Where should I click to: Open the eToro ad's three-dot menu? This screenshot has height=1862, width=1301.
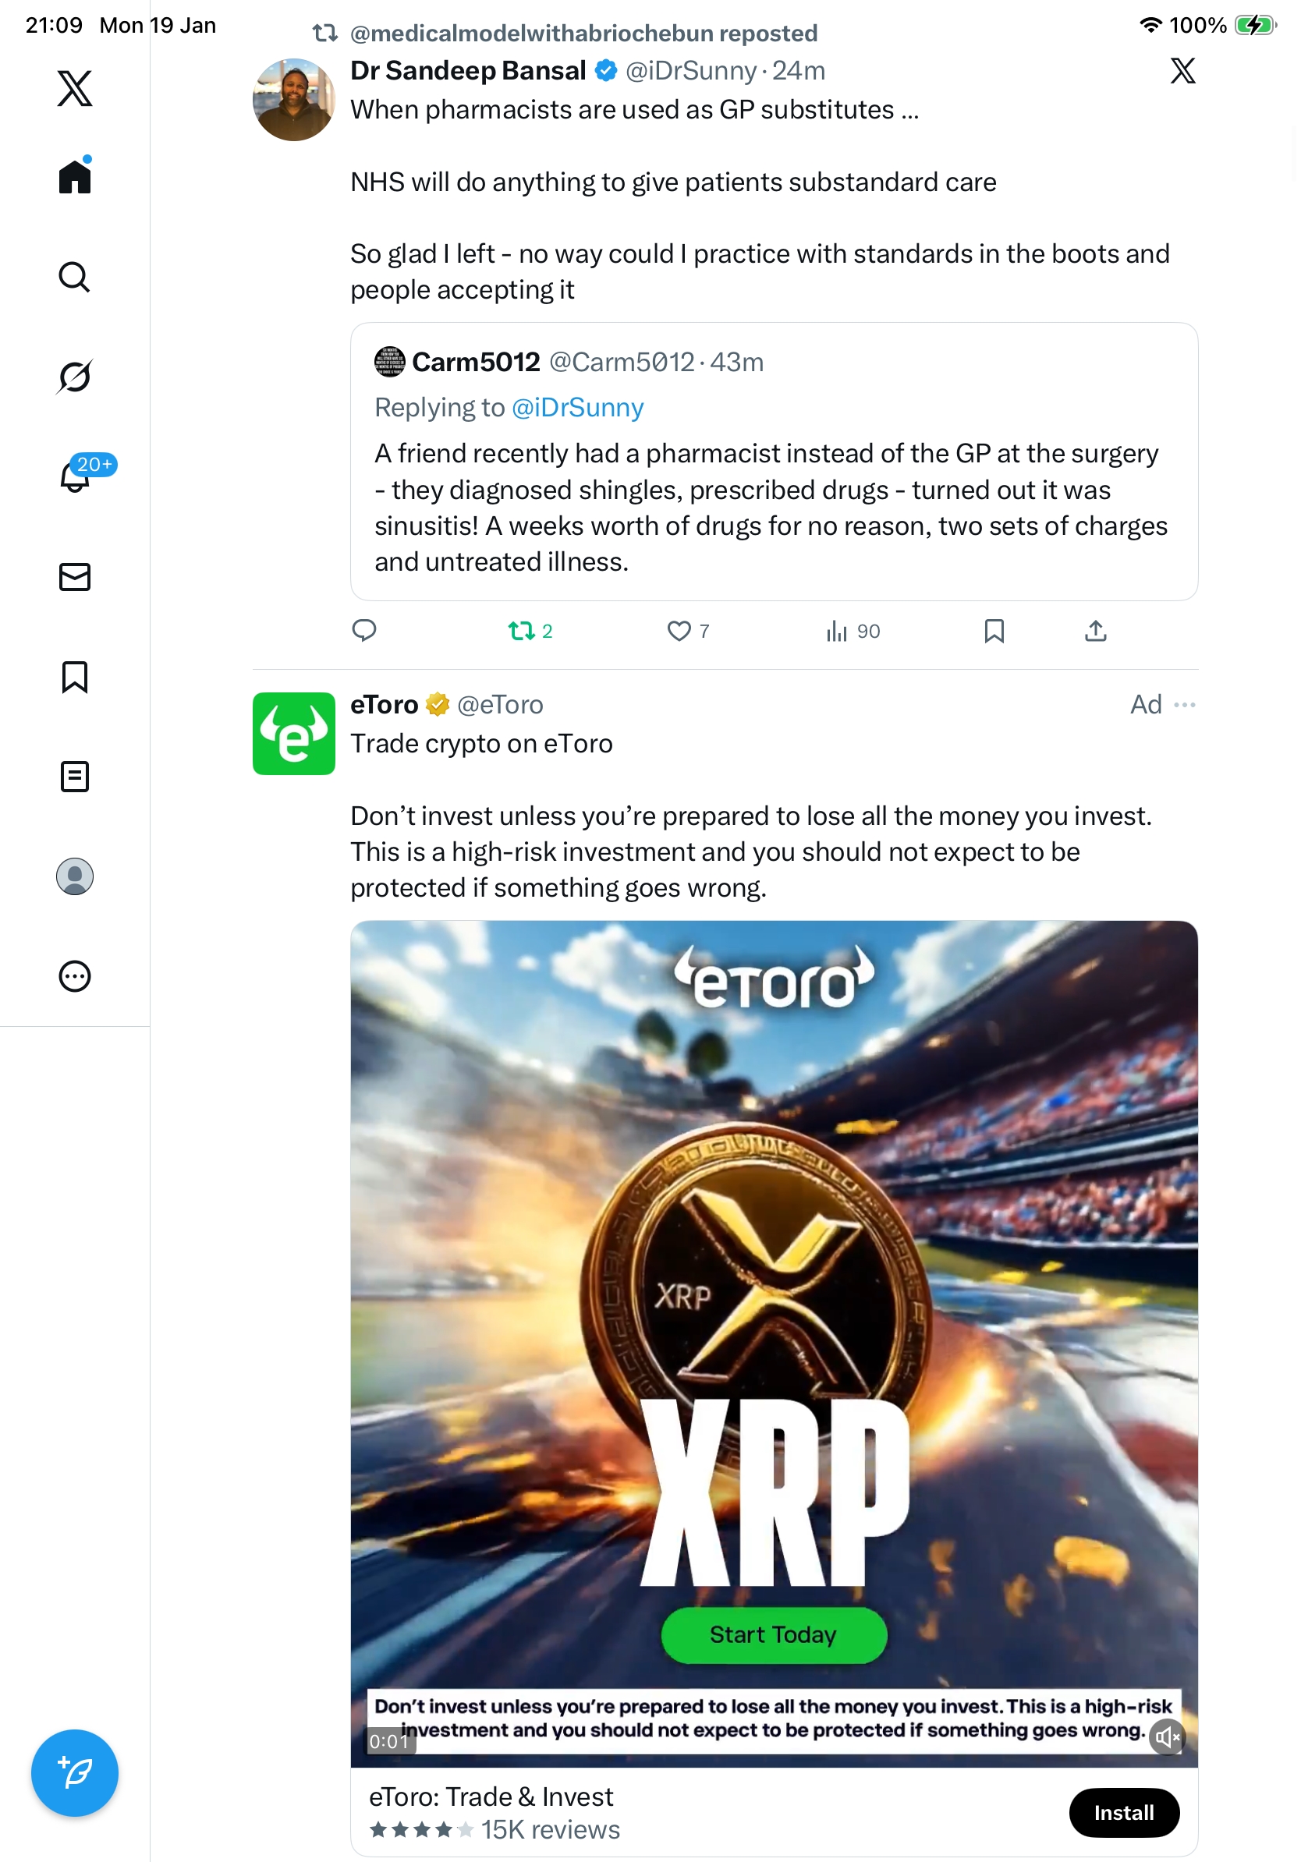point(1185,705)
